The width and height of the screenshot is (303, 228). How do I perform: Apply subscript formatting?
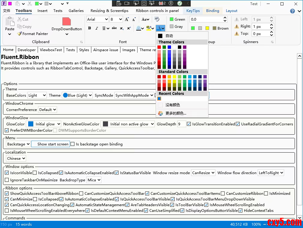point(121,28)
